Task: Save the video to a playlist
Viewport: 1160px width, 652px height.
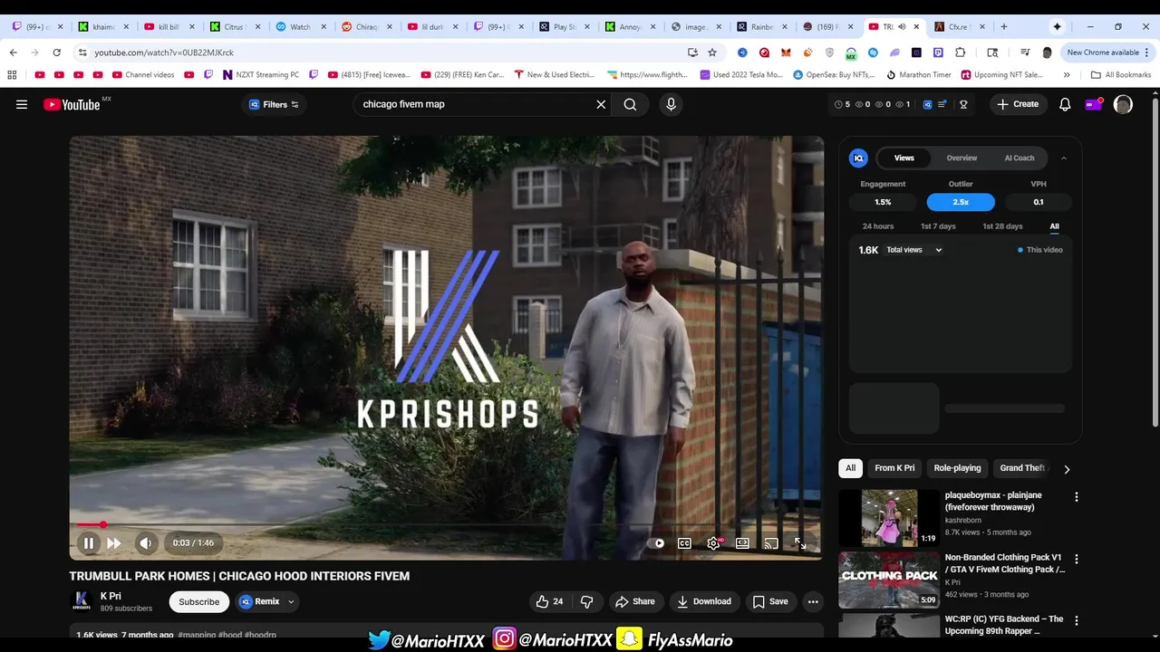Action: [770, 601]
